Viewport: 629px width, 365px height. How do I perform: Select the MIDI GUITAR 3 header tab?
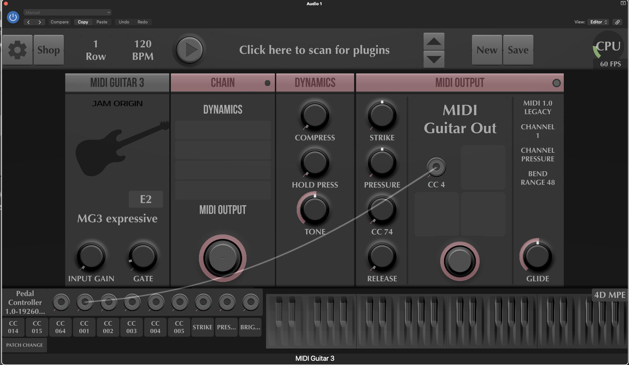tap(117, 83)
